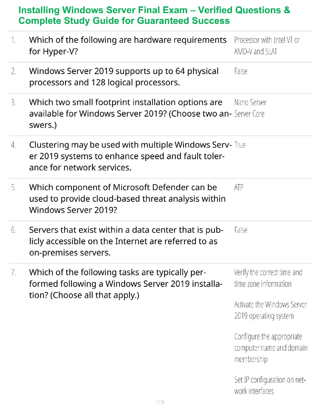Click the Clustering question text
The height and width of the screenshot is (416, 321).
[130, 156]
